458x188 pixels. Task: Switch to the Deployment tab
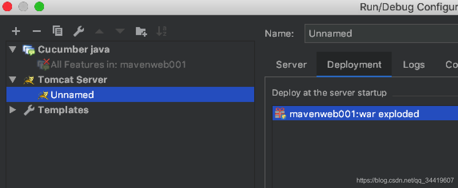(354, 65)
